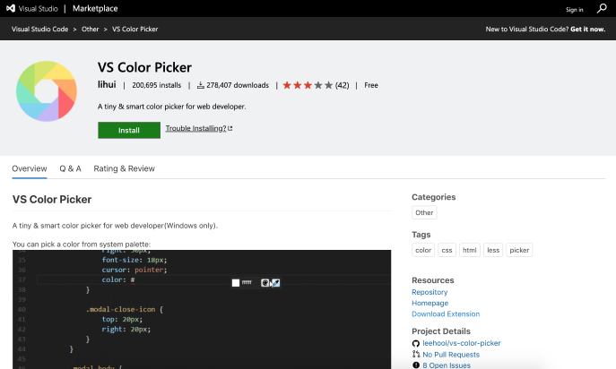Click the star rating icons

click(308, 85)
